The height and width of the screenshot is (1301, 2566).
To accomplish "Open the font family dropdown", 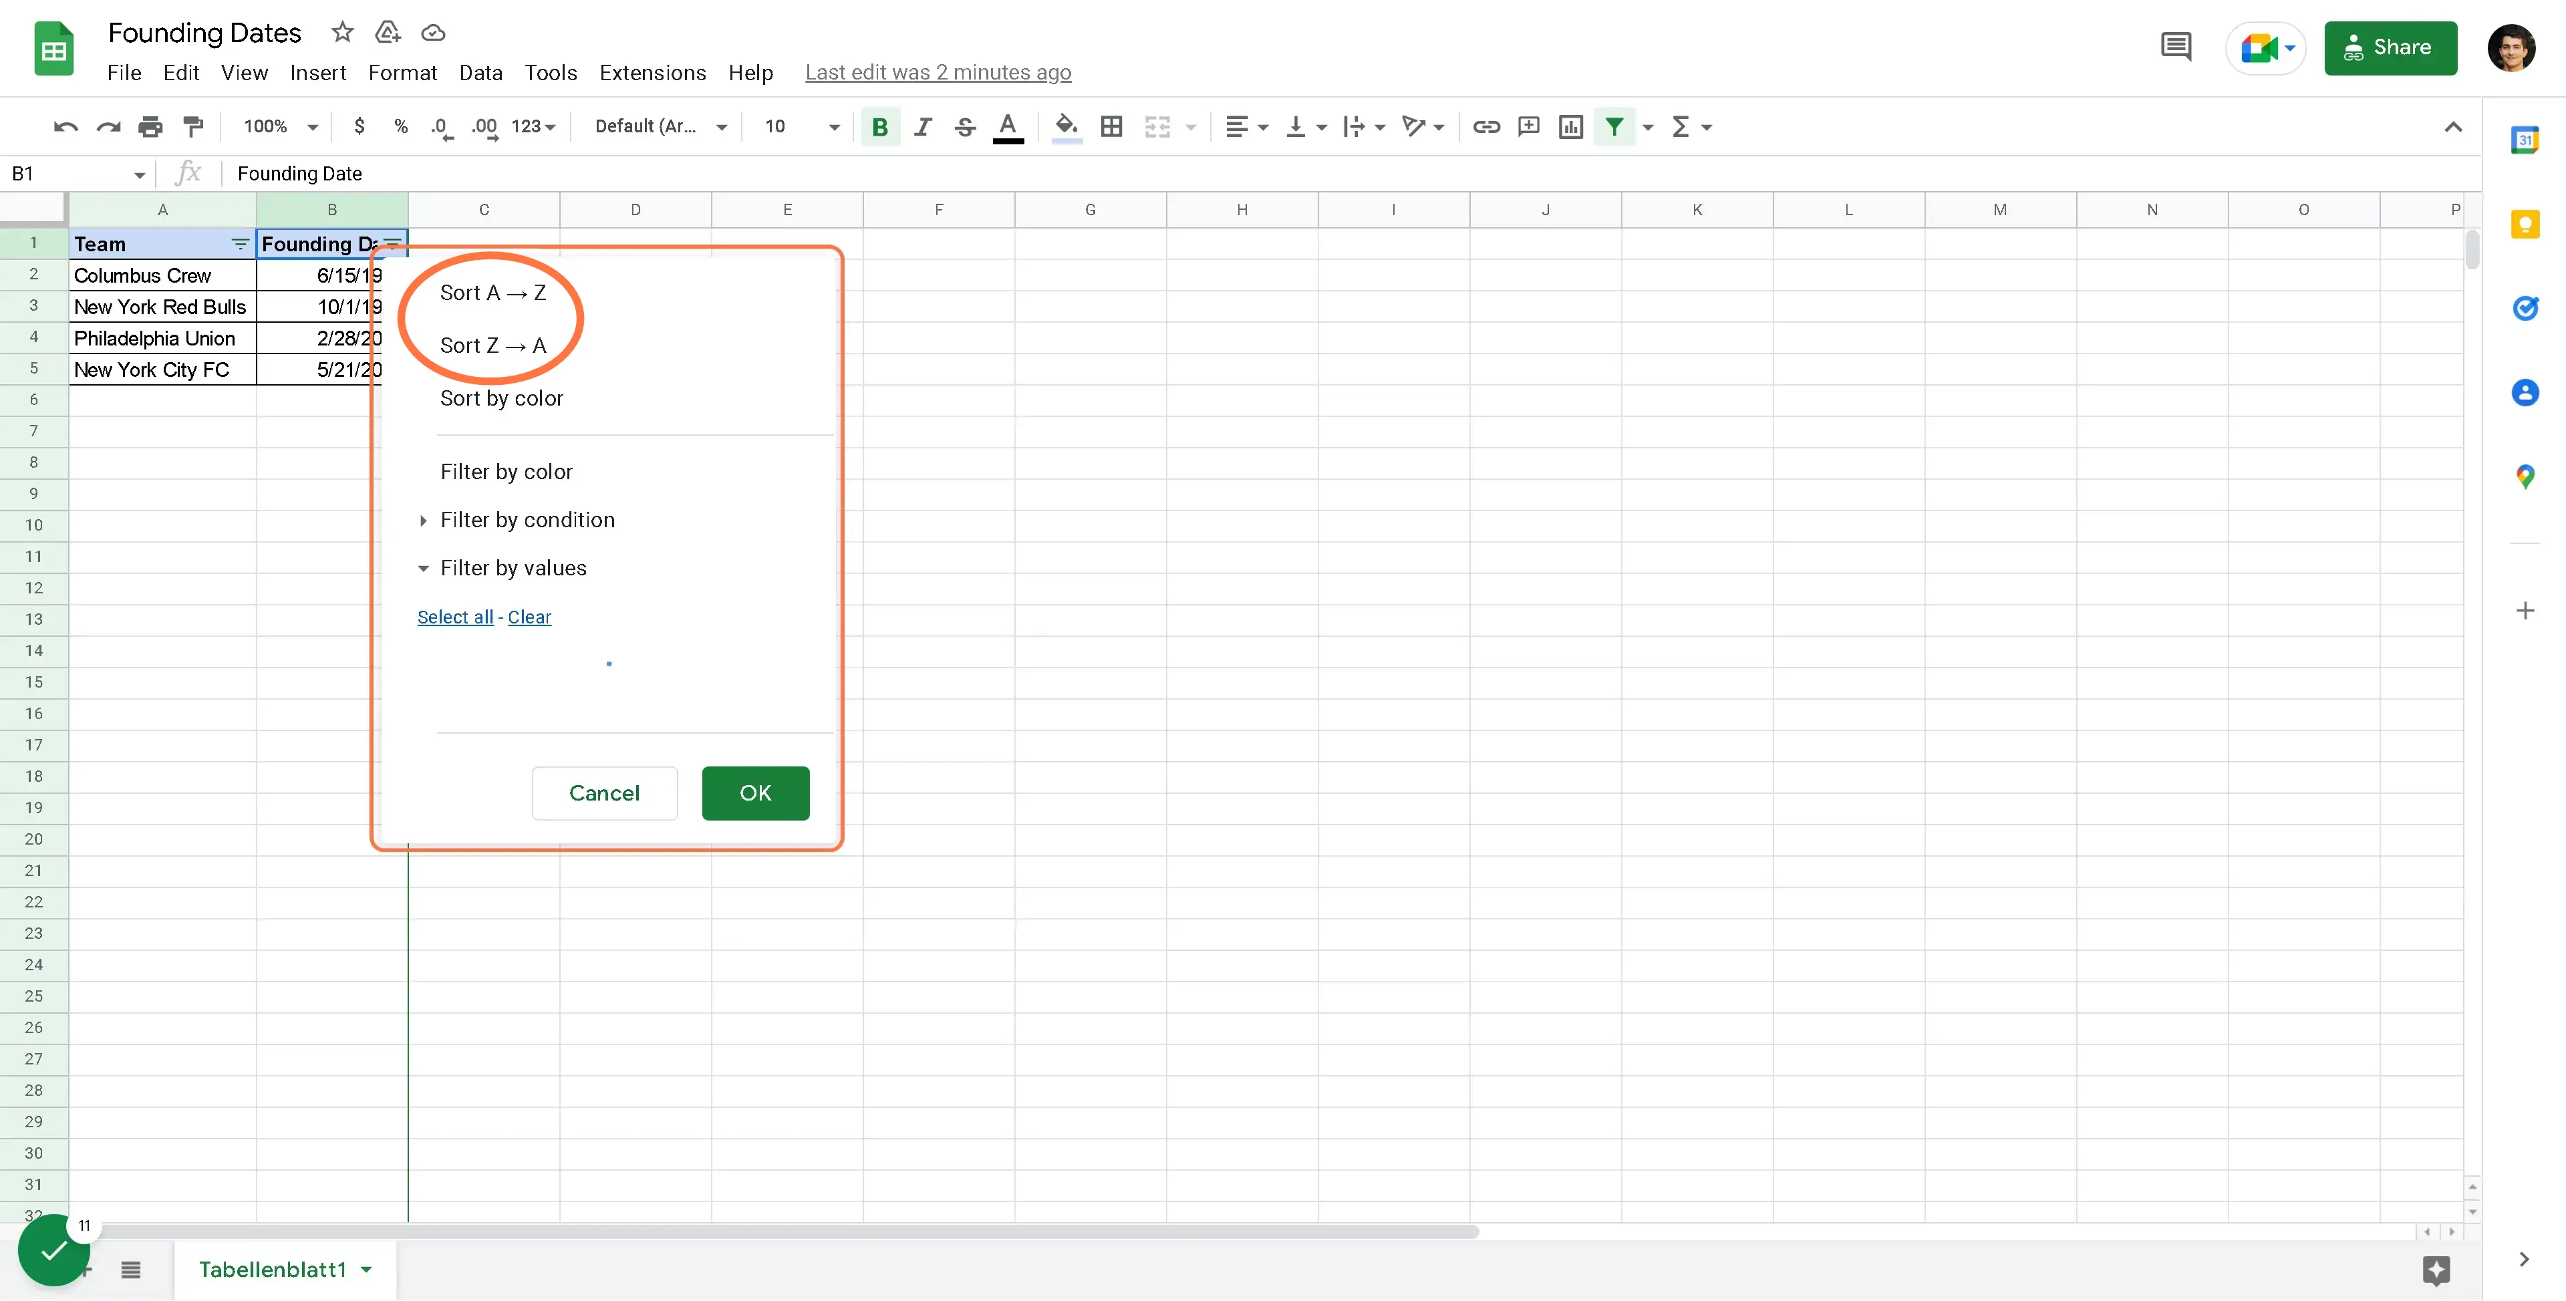I will pyautogui.click(x=662, y=126).
